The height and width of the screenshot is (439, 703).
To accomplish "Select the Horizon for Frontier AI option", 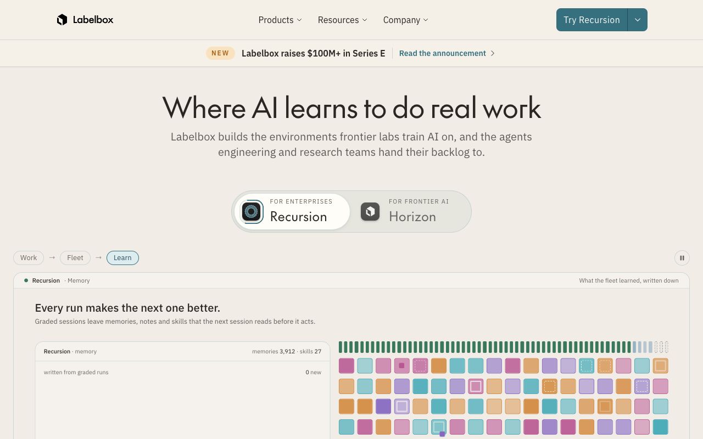I will pyautogui.click(x=410, y=212).
